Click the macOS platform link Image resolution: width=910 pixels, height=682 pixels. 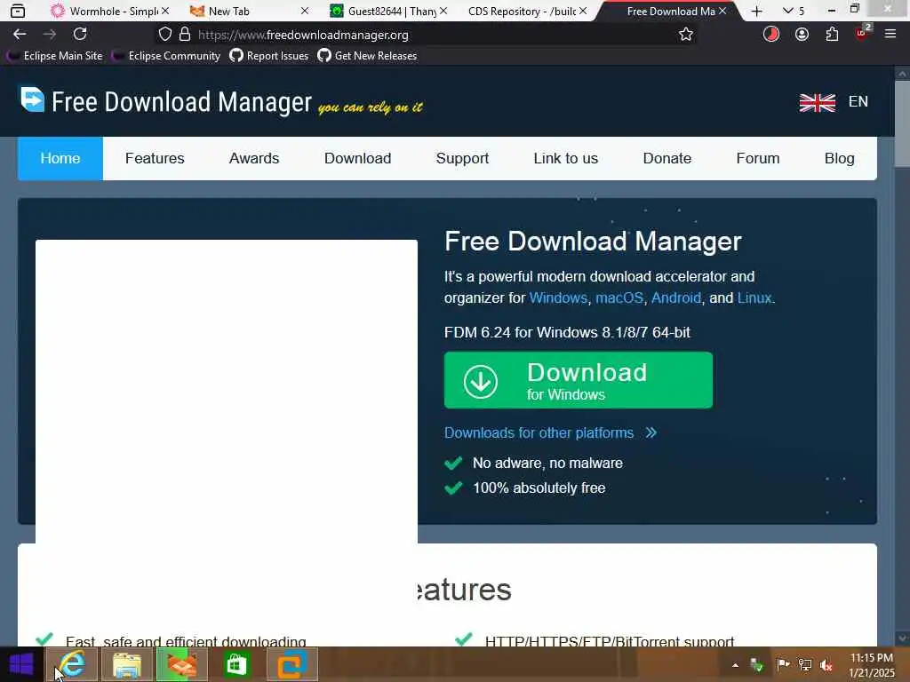click(619, 298)
